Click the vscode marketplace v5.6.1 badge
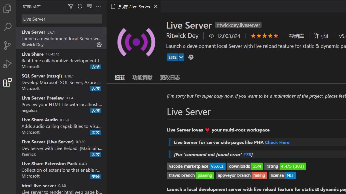346x194 pixels. 196,166
